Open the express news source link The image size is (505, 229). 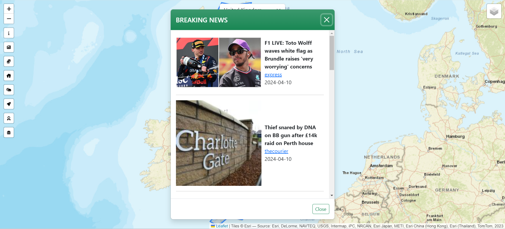(273, 75)
